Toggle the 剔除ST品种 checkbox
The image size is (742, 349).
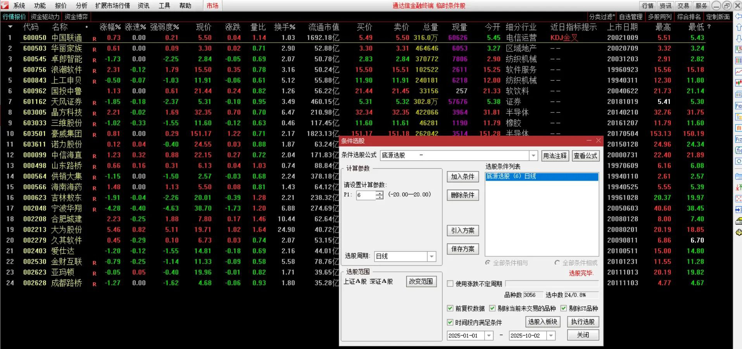(x=564, y=309)
